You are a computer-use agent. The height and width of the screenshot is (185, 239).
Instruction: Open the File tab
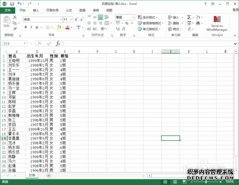tap(8, 11)
